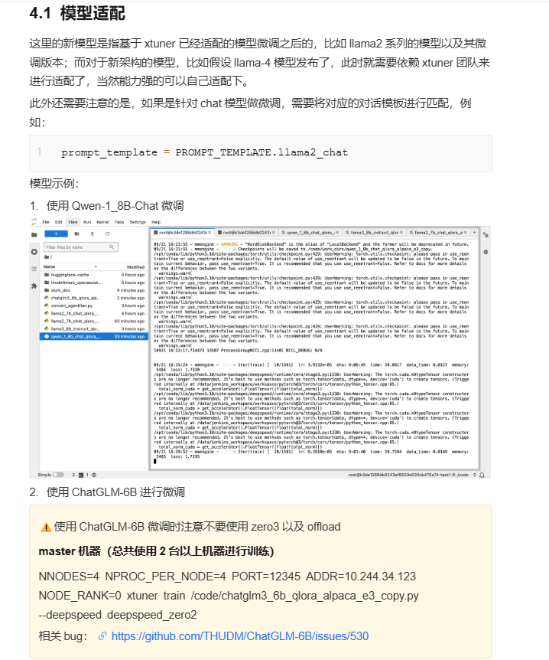Click the plus icon to add new tab
The height and width of the screenshot is (660, 549).
coord(475,232)
